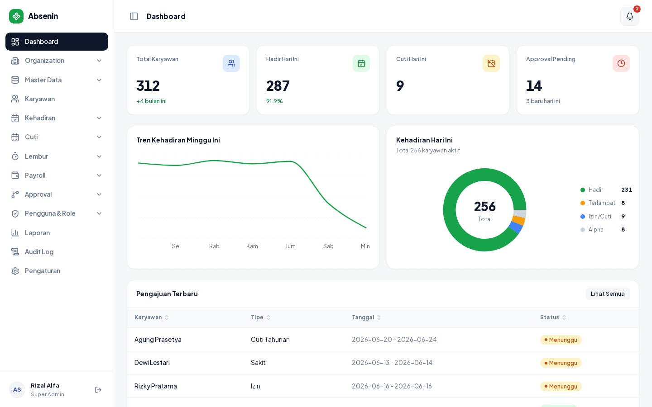
Task: Expand the Pengguna & Role menu
Action: (57, 213)
